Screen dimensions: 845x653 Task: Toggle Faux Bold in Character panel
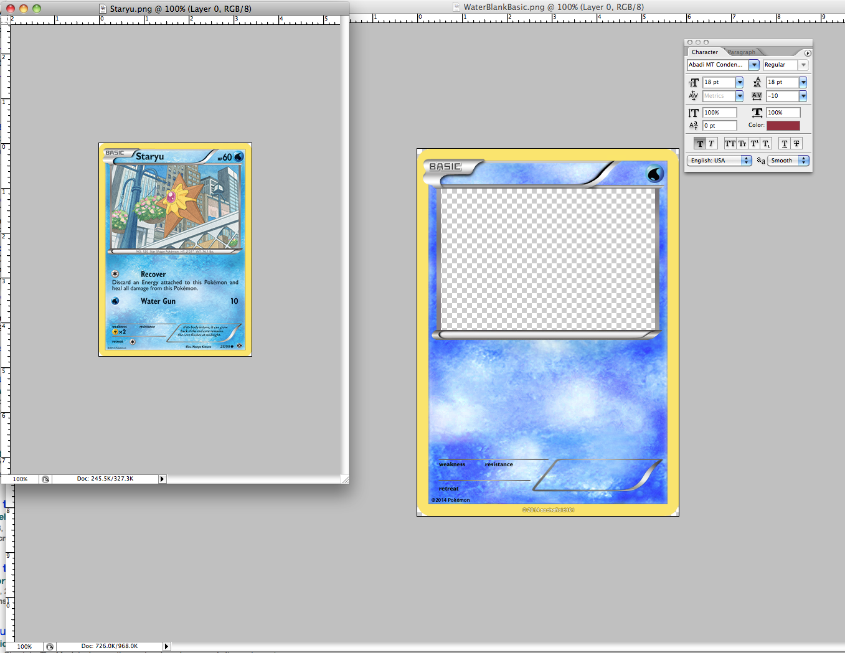700,144
